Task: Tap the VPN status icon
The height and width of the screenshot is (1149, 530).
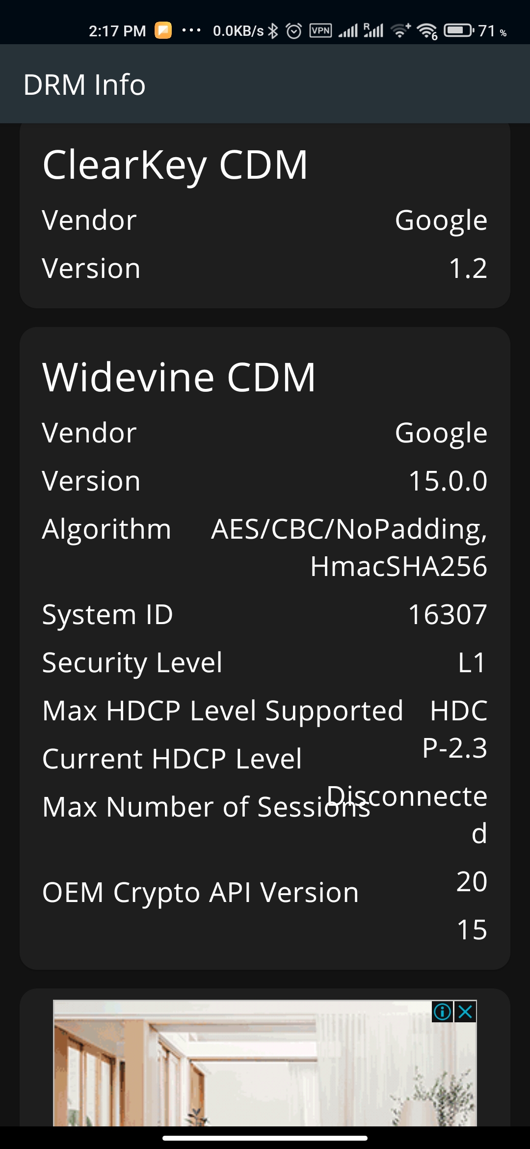Action: click(x=321, y=30)
